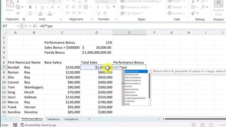Click the PerformanceBonus sheet tab

(32, 119)
